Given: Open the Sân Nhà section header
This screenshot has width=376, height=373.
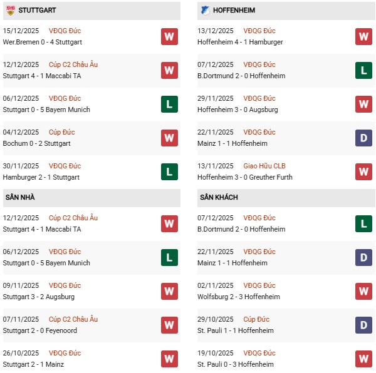Looking at the screenshot, I should tap(20, 198).
